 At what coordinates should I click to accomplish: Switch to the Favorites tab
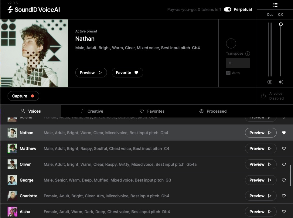(152, 111)
